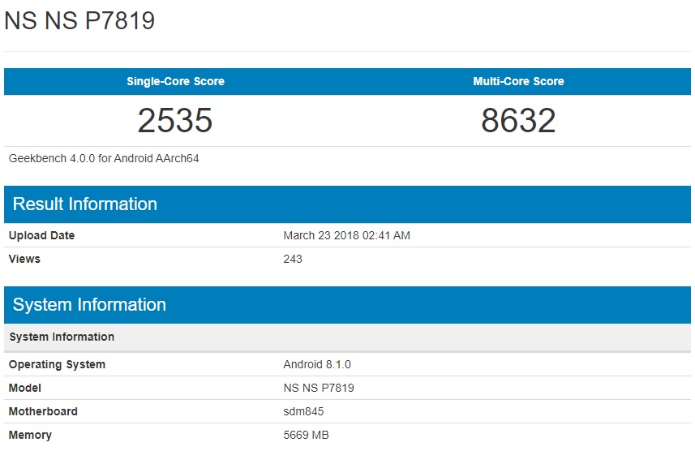Click the 5669 MB memory value
This screenshot has height=451, width=695.
[306, 435]
